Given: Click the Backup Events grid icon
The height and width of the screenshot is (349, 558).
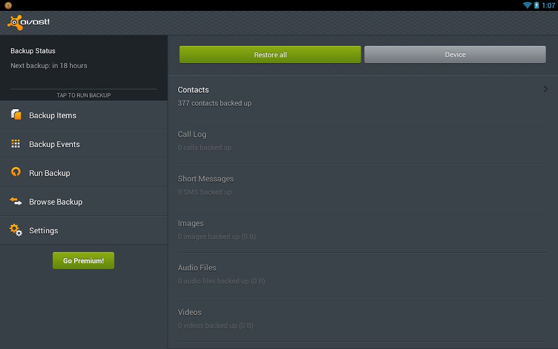Looking at the screenshot, I should click(x=16, y=143).
